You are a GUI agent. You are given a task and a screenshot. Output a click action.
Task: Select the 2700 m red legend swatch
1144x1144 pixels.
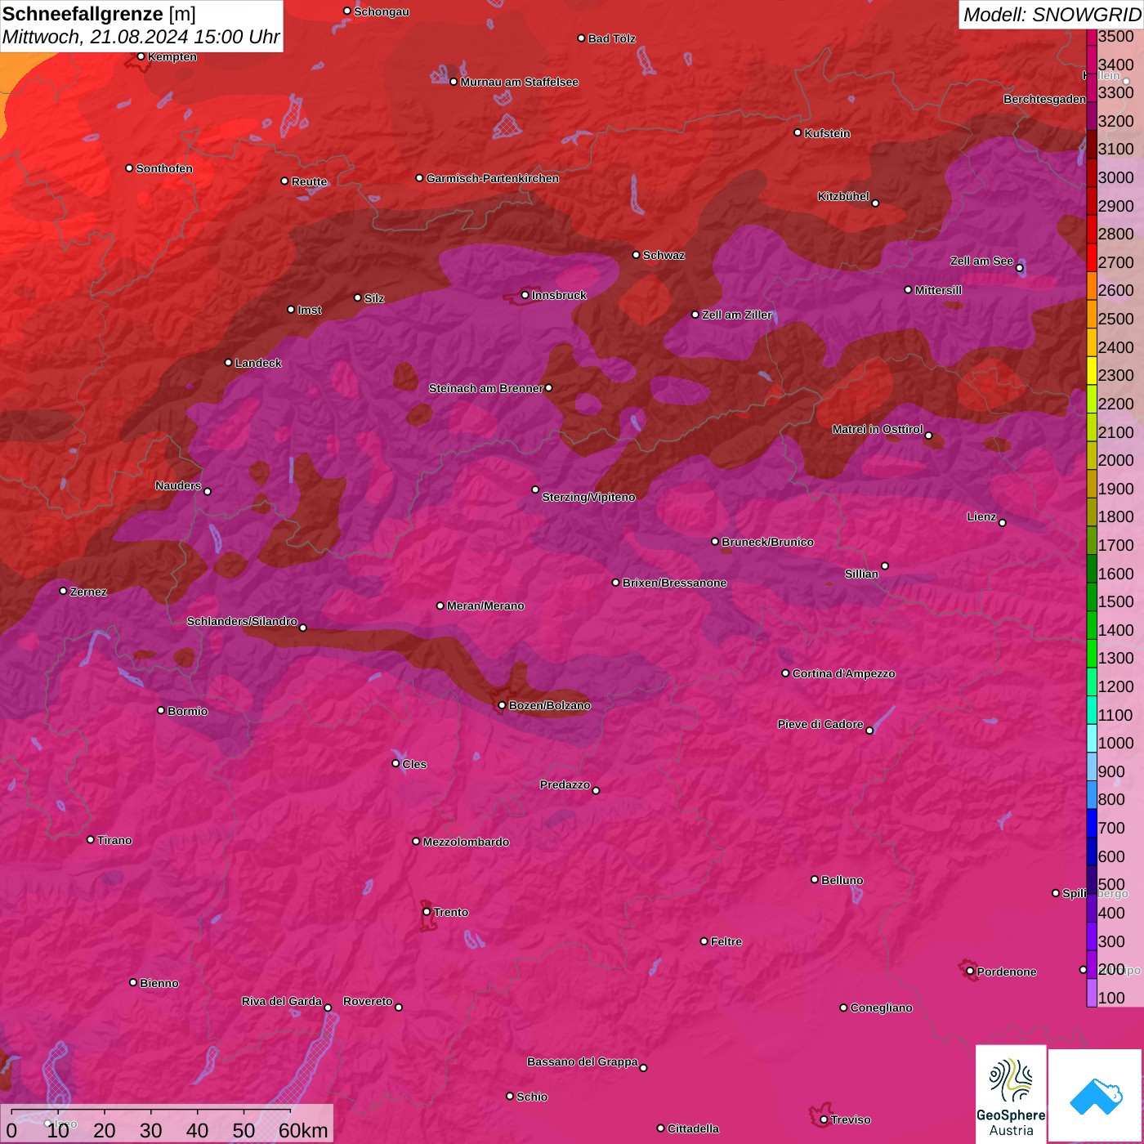(1092, 258)
